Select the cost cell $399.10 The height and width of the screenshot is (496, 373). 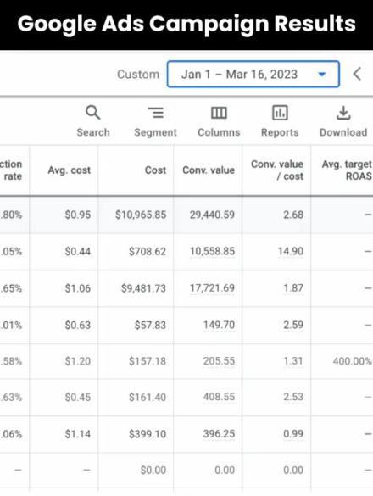coord(148,434)
